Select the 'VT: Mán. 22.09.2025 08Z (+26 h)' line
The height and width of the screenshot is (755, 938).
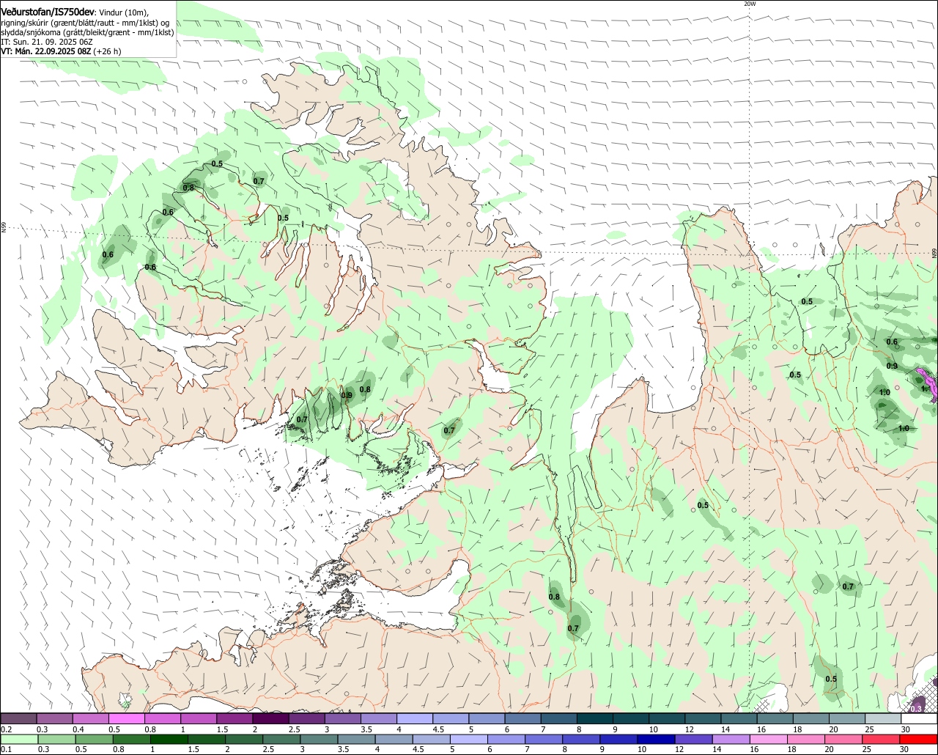pos(61,51)
